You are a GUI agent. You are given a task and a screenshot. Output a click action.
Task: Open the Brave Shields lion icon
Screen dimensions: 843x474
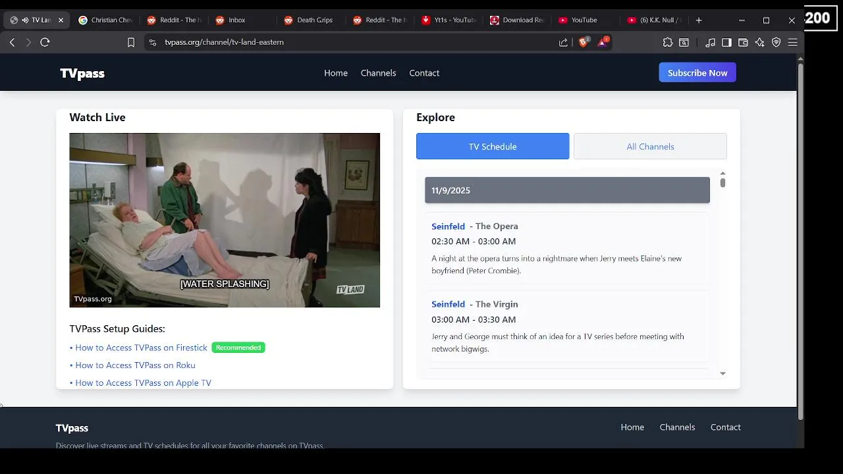click(x=584, y=42)
